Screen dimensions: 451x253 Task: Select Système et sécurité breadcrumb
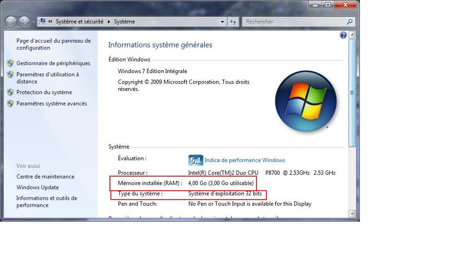(79, 22)
